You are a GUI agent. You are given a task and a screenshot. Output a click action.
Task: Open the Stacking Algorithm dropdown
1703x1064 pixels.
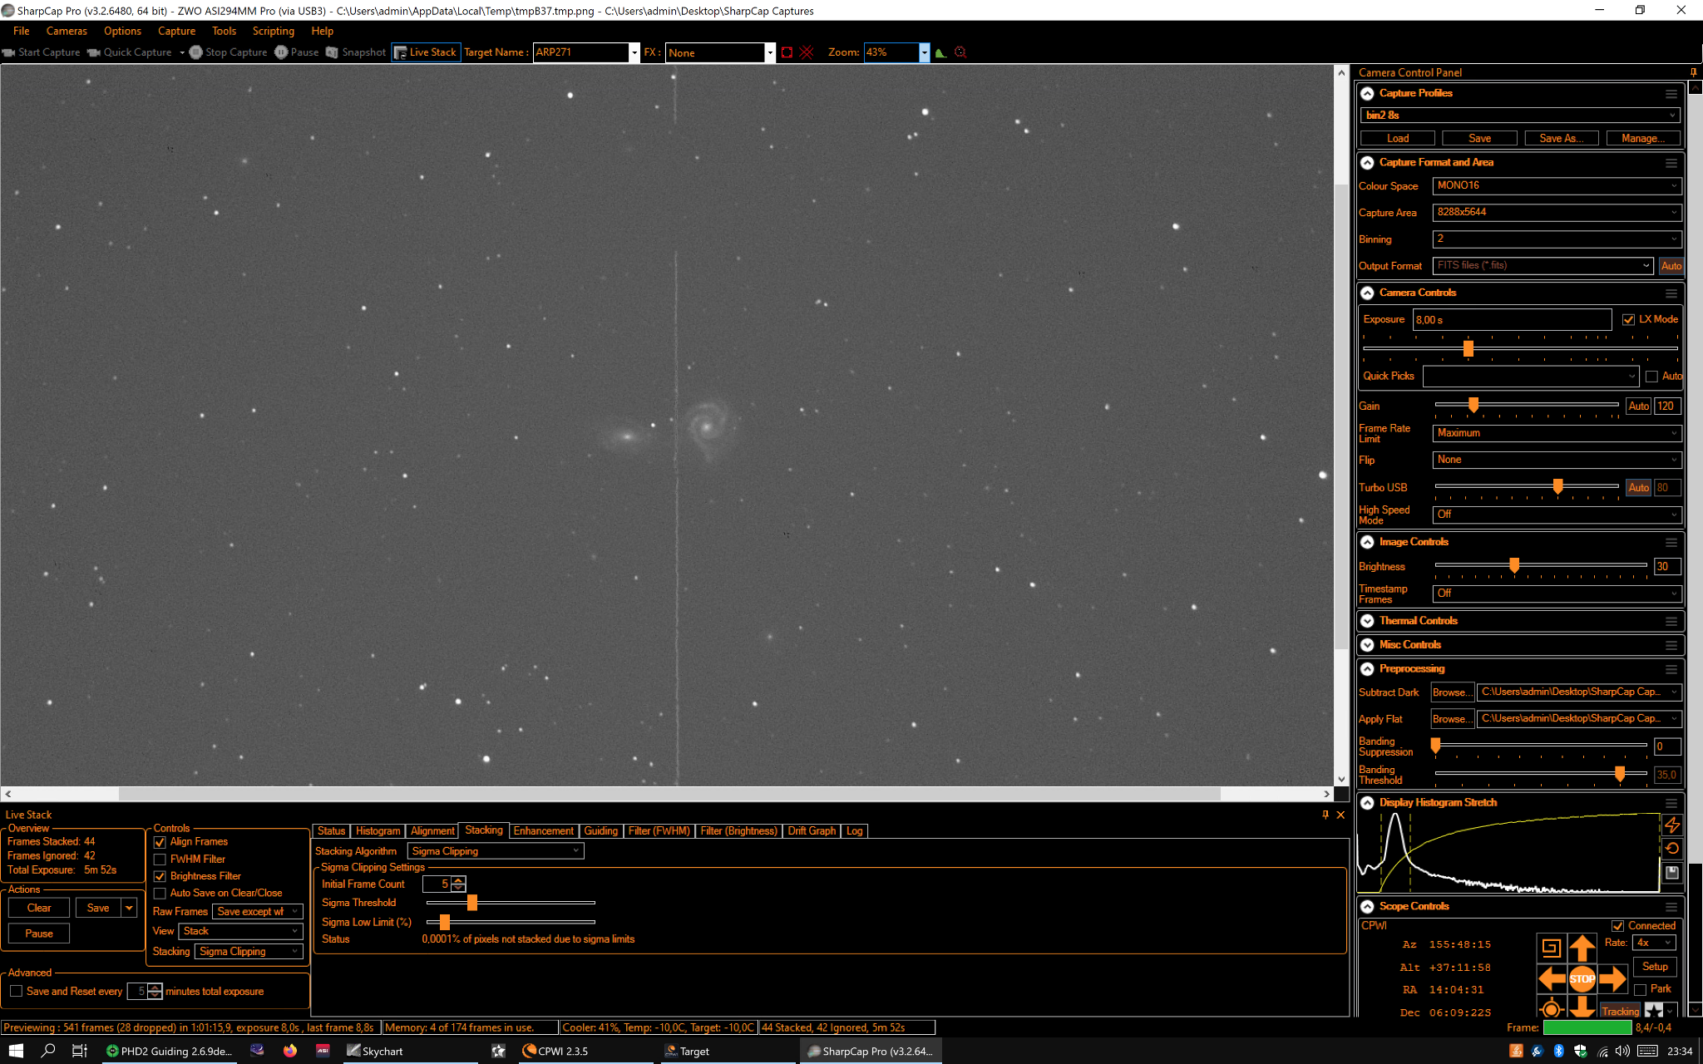(496, 851)
